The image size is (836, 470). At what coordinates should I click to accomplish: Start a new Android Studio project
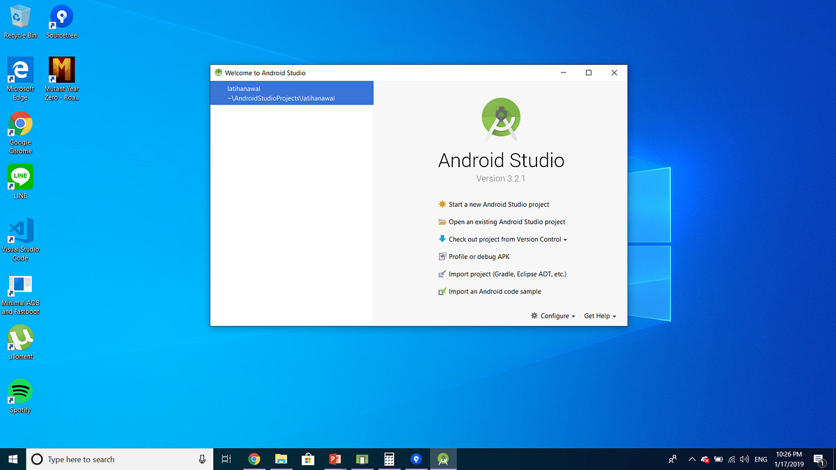pos(499,204)
